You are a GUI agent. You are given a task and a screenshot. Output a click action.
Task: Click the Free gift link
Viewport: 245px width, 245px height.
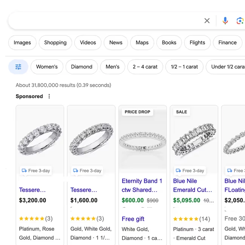pos(133,219)
